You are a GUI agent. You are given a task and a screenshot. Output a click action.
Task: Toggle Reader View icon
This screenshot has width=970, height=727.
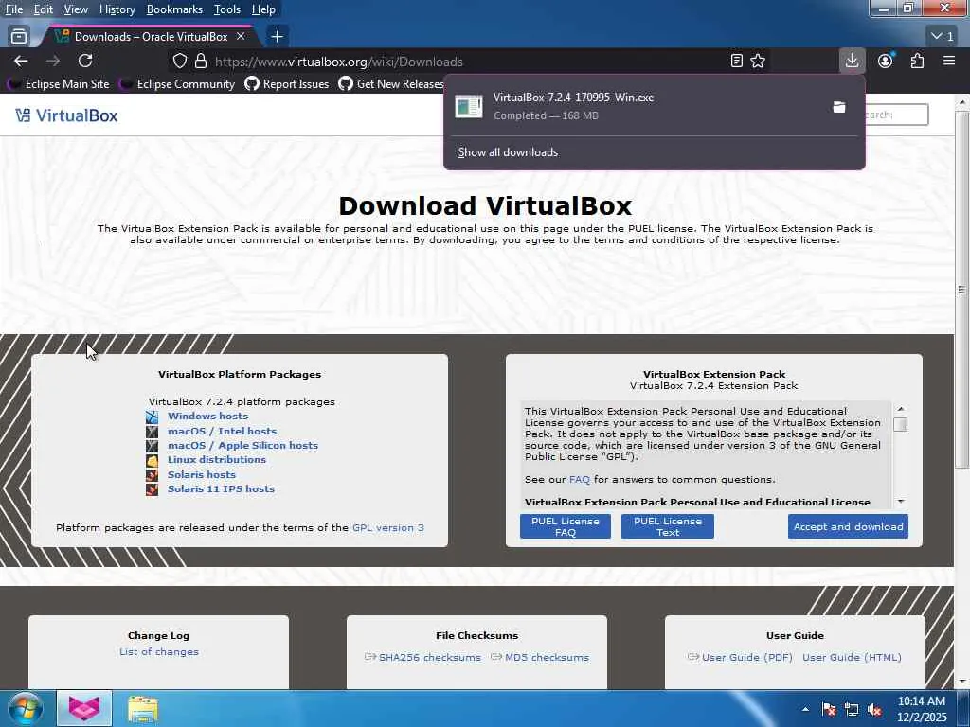click(x=736, y=61)
